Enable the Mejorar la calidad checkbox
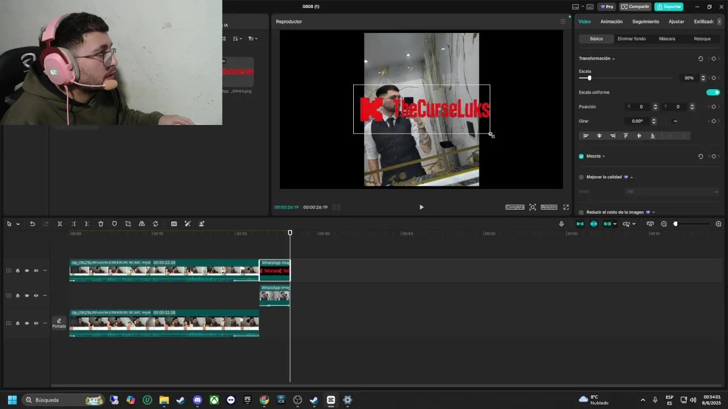This screenshot has width=728, height=409. click(581, 177)
